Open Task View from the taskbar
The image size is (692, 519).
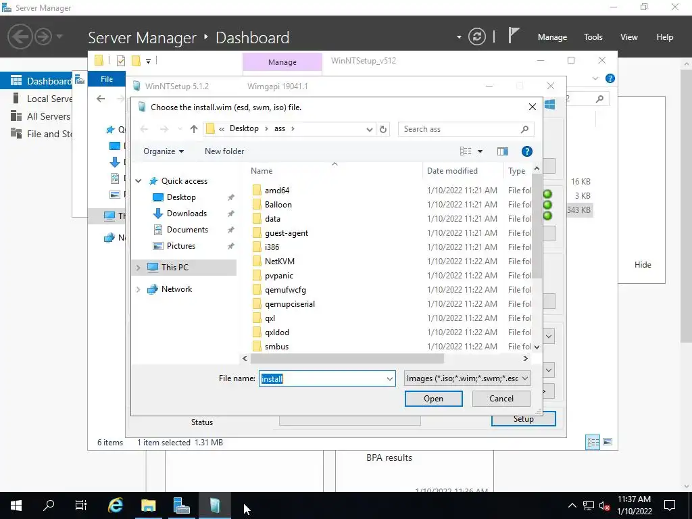[x=81, y=505]
